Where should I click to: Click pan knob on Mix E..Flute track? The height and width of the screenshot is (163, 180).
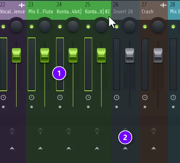[x=45, y=27]
